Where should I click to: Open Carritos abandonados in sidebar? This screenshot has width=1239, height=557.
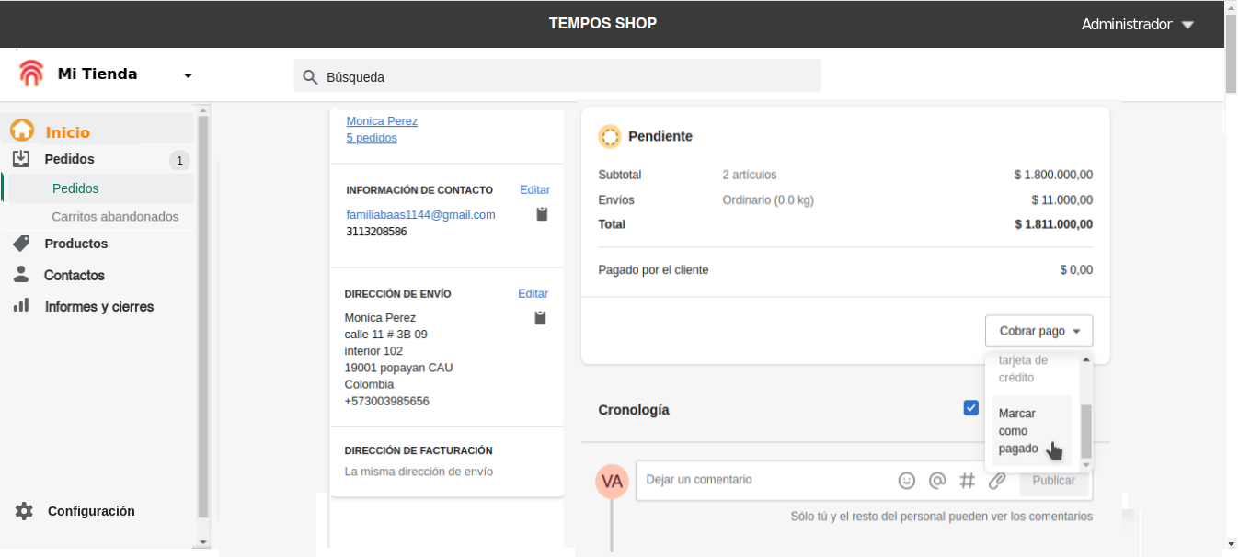tap(115, 217)
